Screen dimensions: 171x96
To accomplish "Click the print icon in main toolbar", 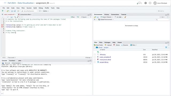I will tap(18, 11).
